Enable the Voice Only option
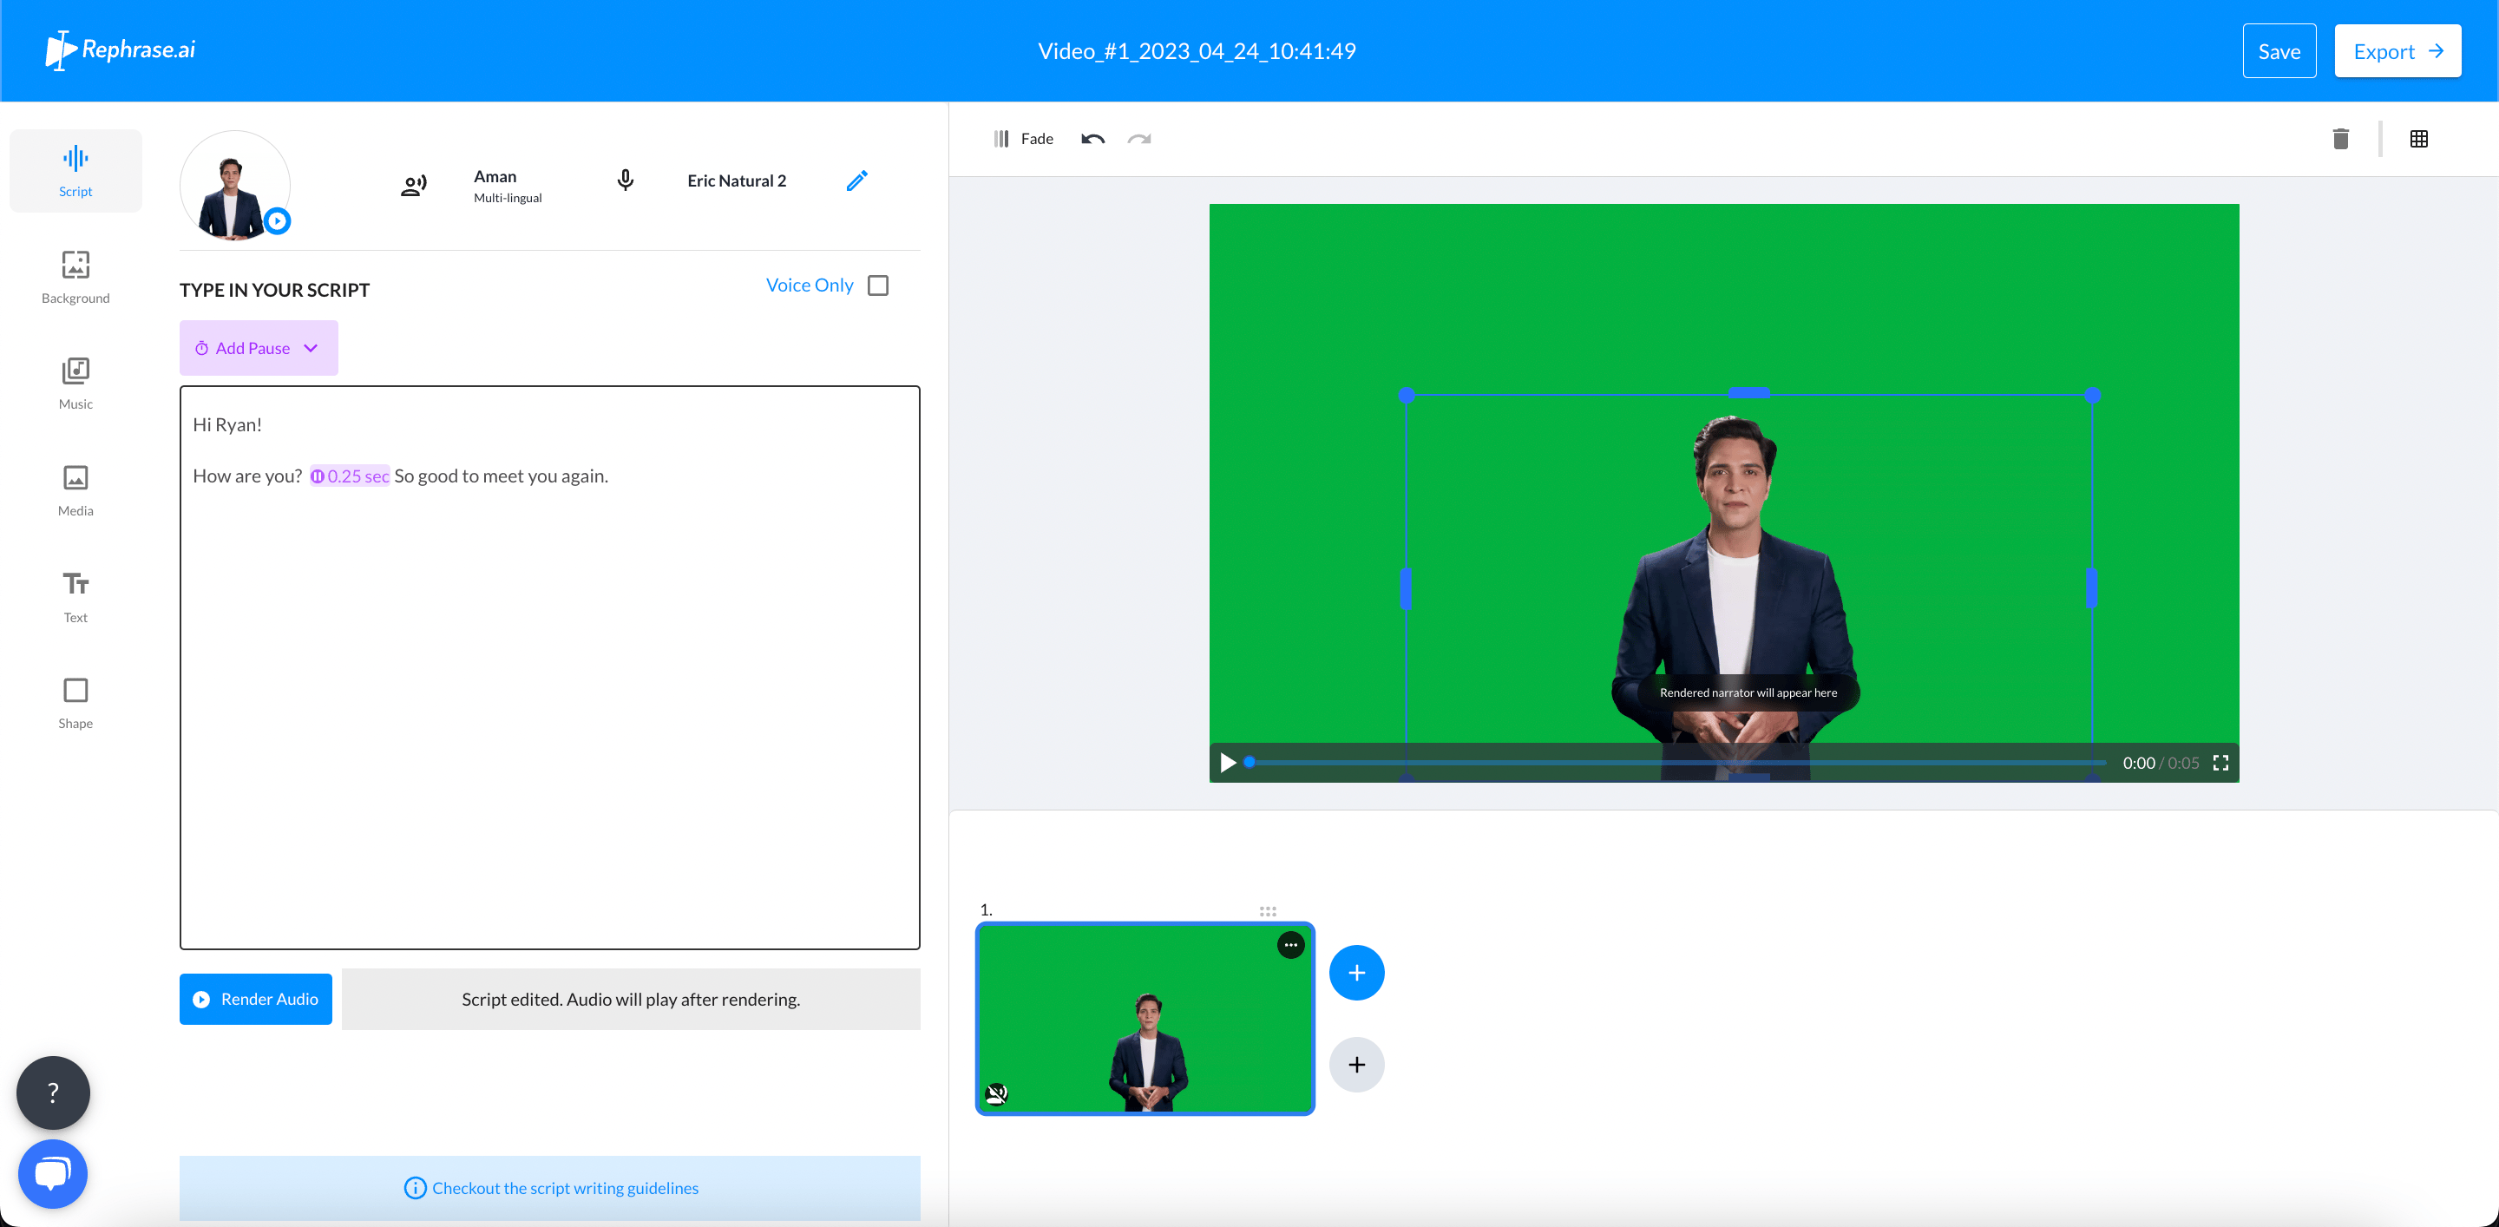This screenshot has width=2499, height=1227. pos(878,285)
